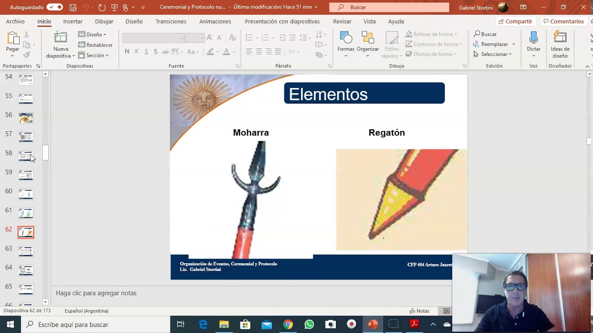593x333 pixels.
Task: Open the Animaciones tab
Action: [215, 21]
